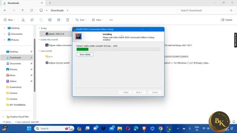Image resolution: width=237 pixels, height=133 pixels.
Task: Click the IntelliJ IJ logo in setup header
Action: tap(78, 36)
